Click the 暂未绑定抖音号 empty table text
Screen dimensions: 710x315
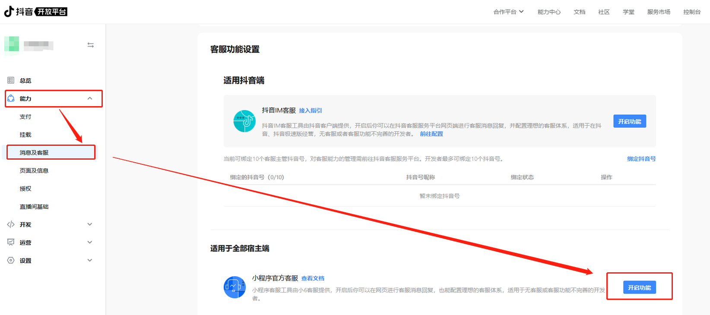pos(440,196)
